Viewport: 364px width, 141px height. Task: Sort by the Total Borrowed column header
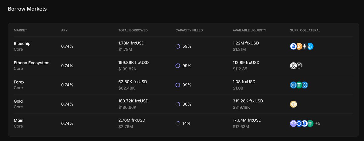tap(133, 30)
